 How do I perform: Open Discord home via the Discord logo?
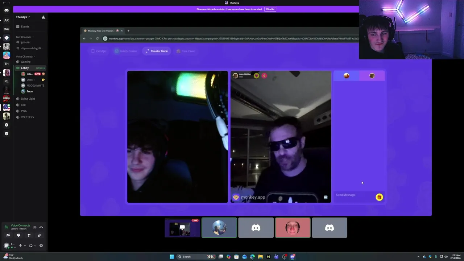click(x=6, y=10)
